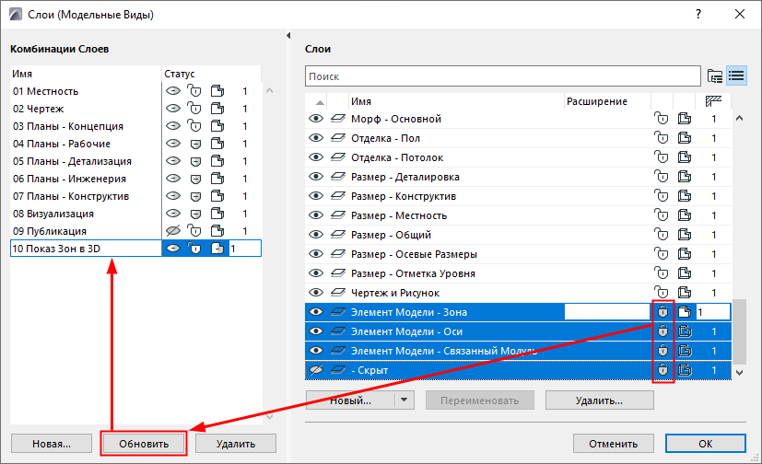
Task: Click layers list scroll down arrow
Action: coord(739,373)
